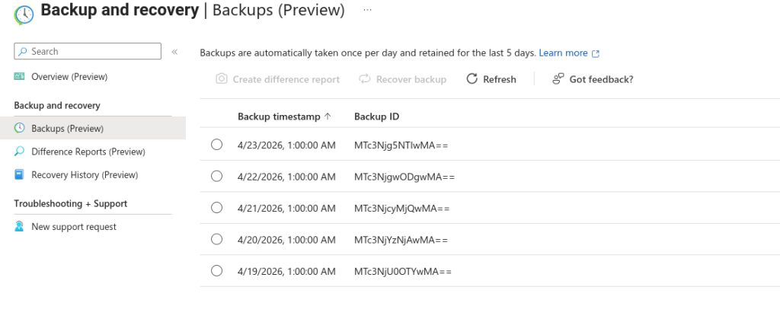Click the Backups (Preview) clock icon

click(x=19, y=128)
